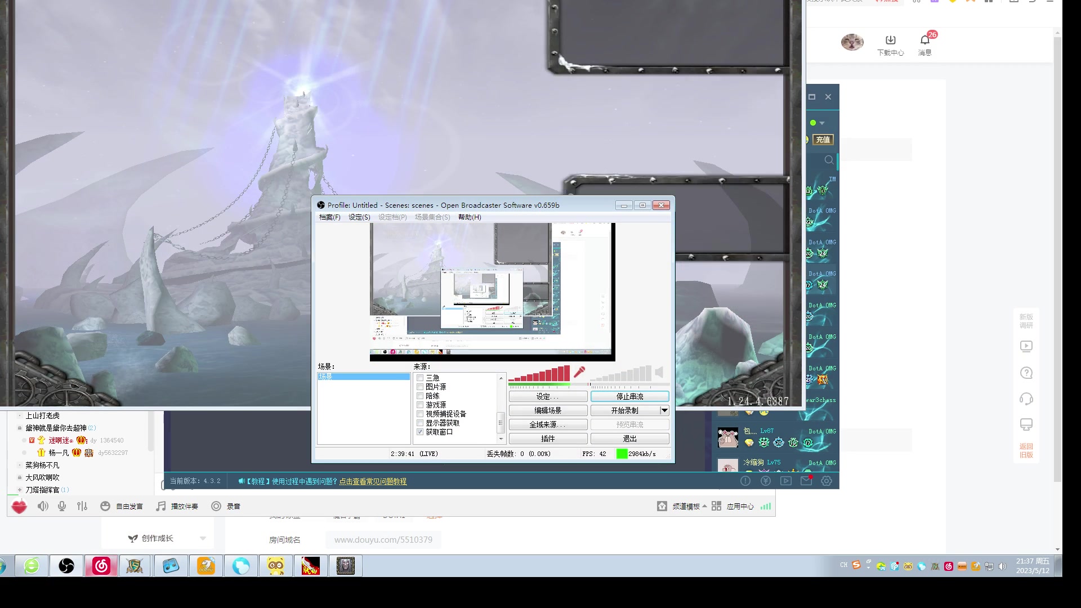The width and height of the screenshot is (1081, 608).
Task: Open the 设定(S) menu in OBS
Action: pos(359,217)
